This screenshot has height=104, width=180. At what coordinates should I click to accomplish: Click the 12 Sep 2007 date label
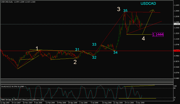5,103
